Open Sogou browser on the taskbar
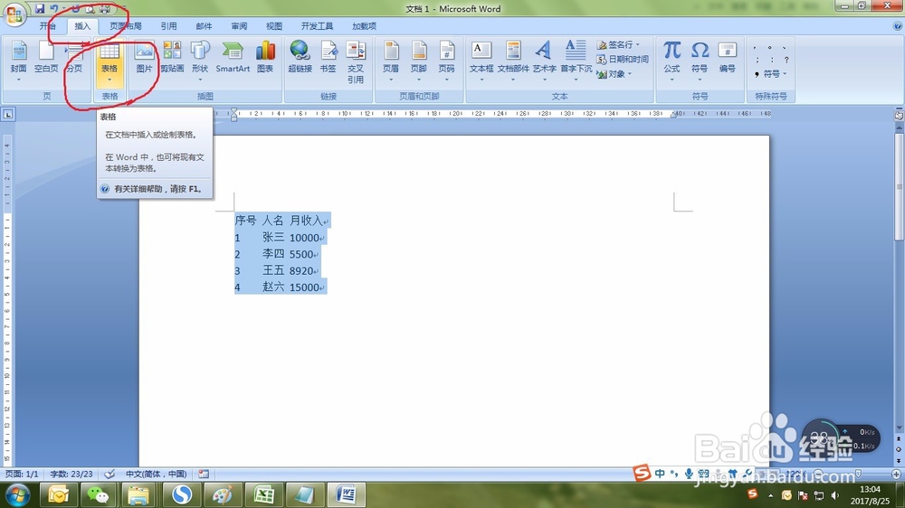This screenshot has height=508, width=905. (182, 494)
